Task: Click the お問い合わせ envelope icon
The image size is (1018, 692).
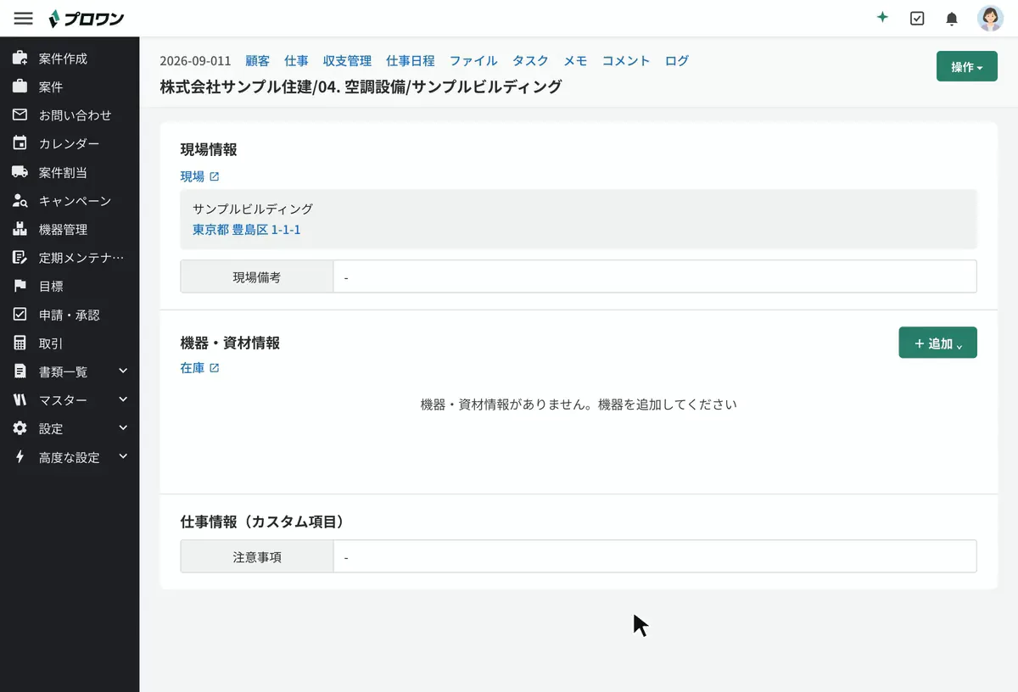Action: [x=20, y=114]
